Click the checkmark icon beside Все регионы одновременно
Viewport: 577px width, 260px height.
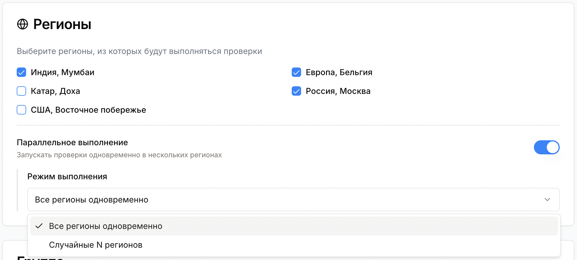[x=39, y=226]
